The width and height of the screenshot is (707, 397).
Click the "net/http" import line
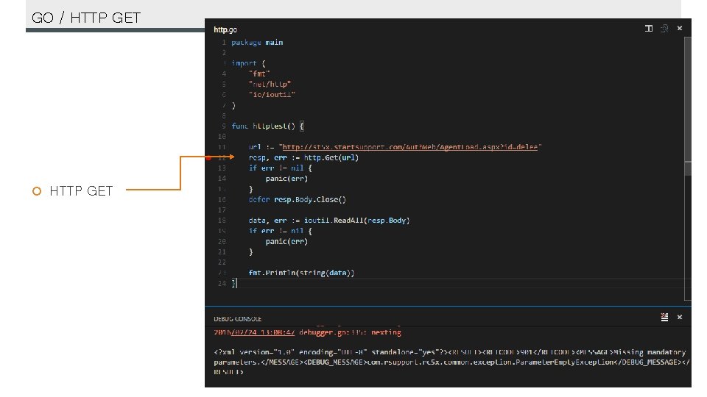click(x=270, y=84)
